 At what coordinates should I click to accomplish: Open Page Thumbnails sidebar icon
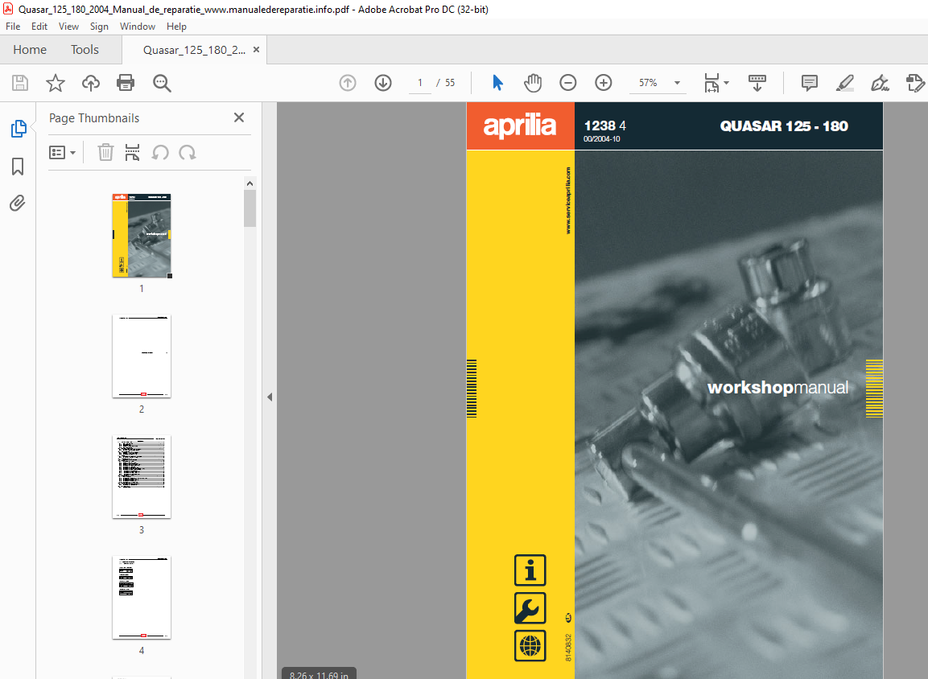click(19, 129)
